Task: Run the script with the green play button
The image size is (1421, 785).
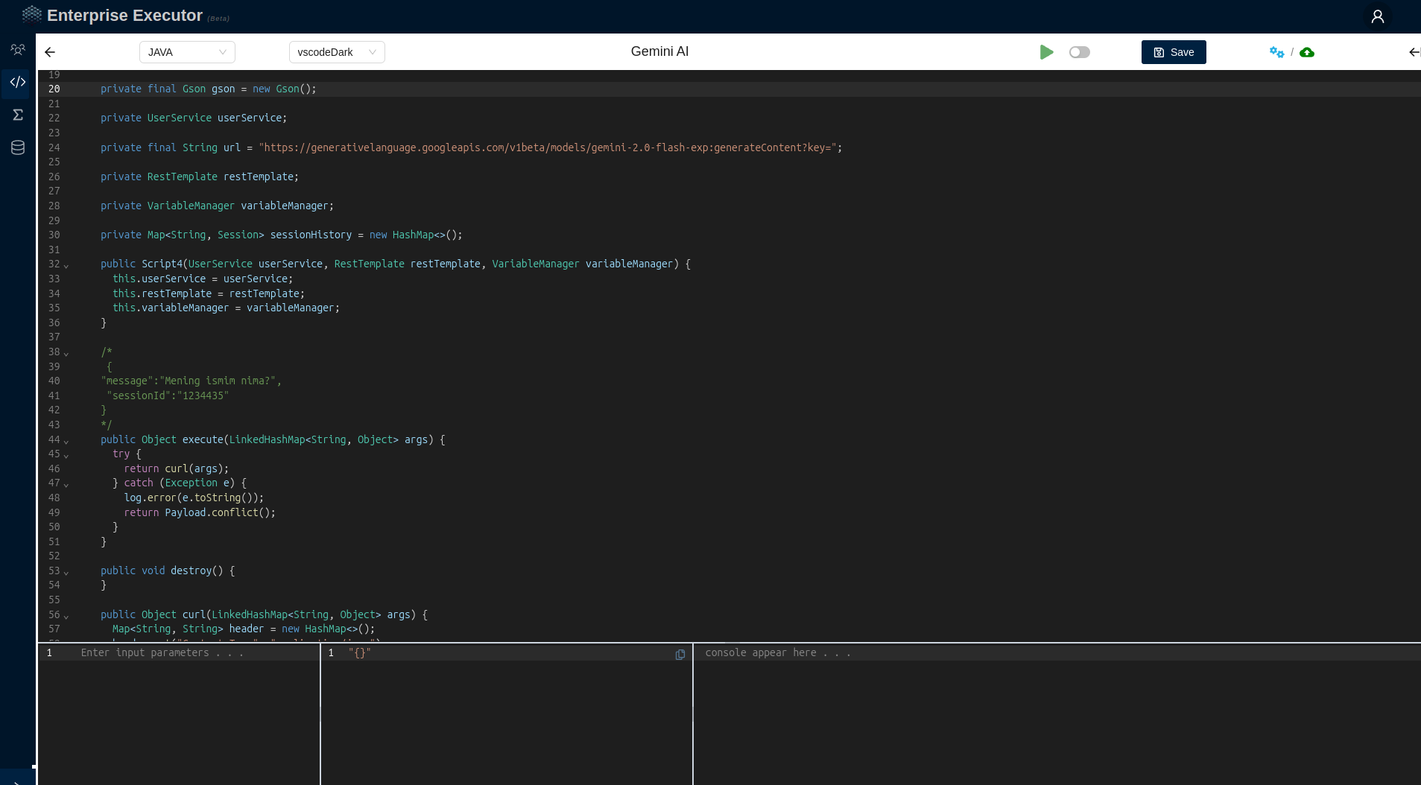Action: coord(1046,52)
